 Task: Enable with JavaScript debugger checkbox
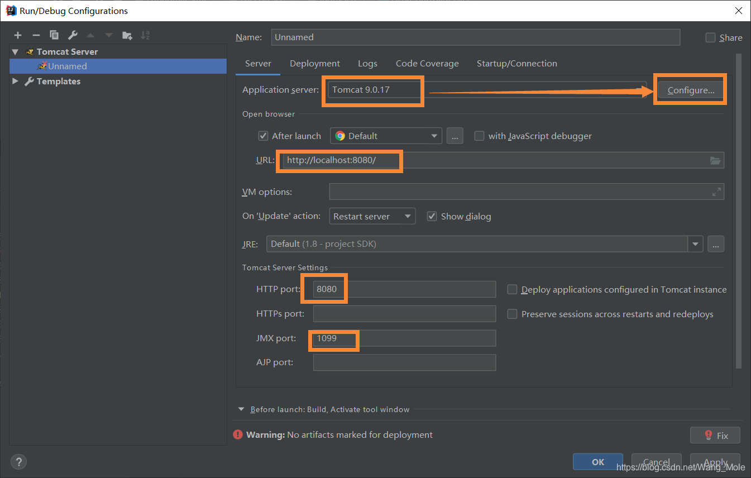coord(479,136)
